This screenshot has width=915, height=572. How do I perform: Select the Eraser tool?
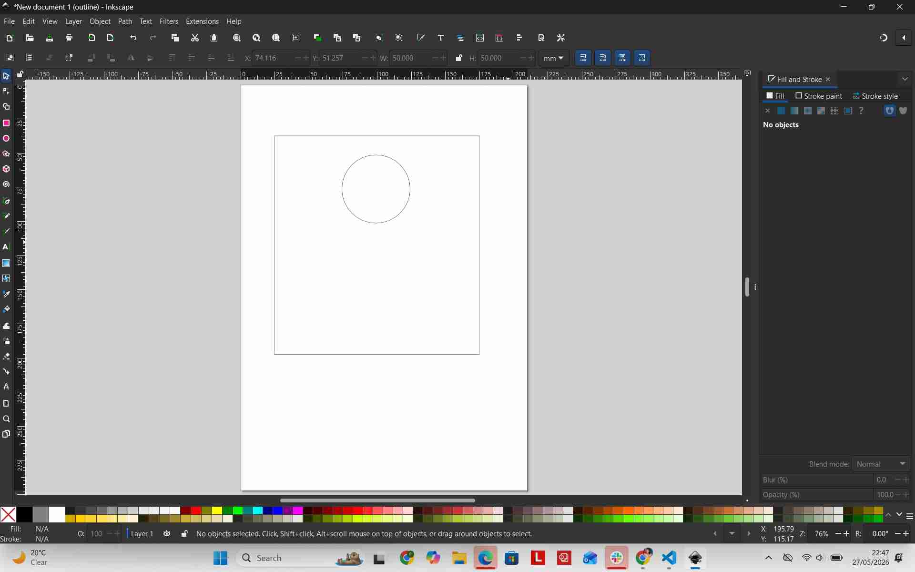tap(6, 356)
